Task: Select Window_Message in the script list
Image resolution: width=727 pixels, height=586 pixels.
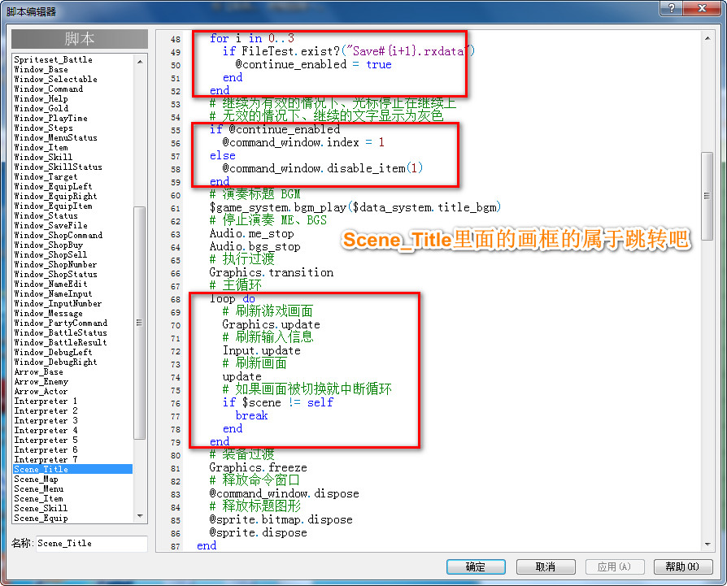Action: [x=49, y=313]
